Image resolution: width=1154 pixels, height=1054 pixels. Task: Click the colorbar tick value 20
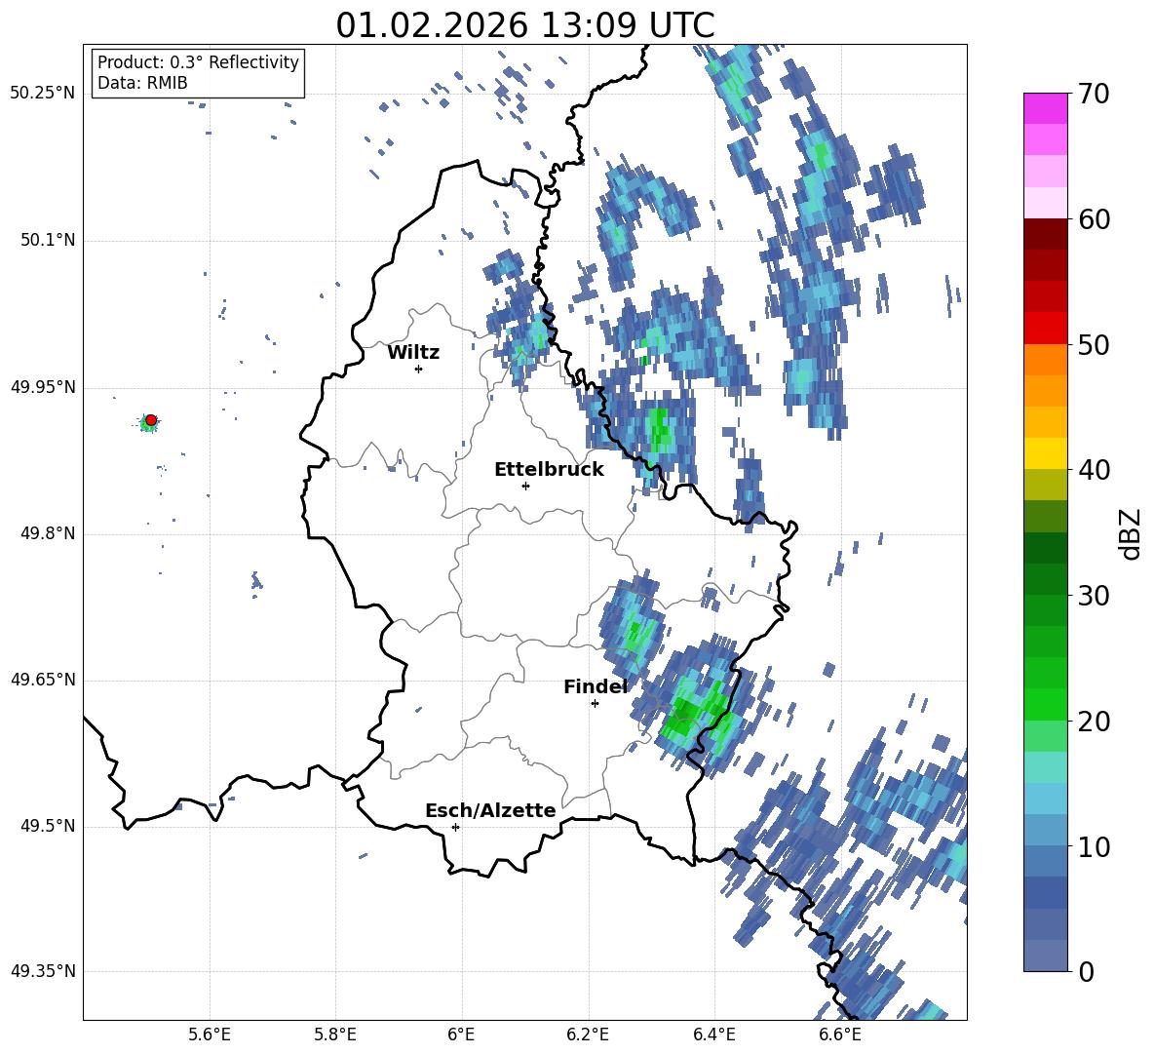pos(1094,721)
